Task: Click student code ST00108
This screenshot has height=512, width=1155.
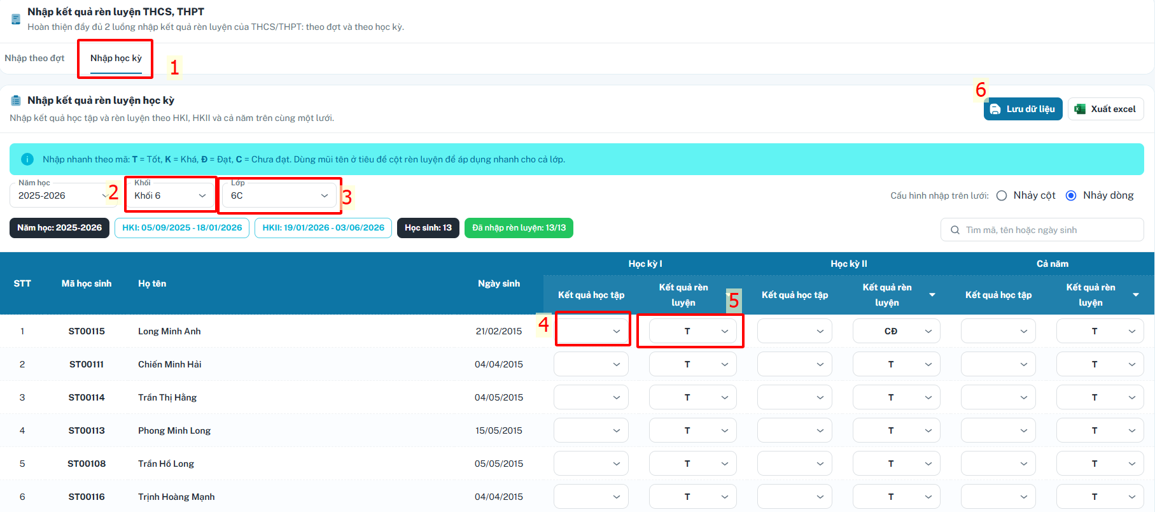Action: (87, 464)
